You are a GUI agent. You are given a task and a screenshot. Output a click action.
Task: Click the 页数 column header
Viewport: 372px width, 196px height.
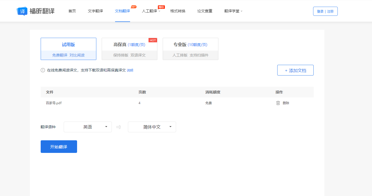[x=142, y=92]
